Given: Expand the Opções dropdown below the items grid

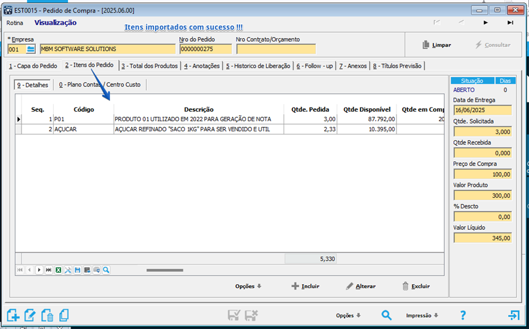Looking at the screenshot, I should coord(248,287).
